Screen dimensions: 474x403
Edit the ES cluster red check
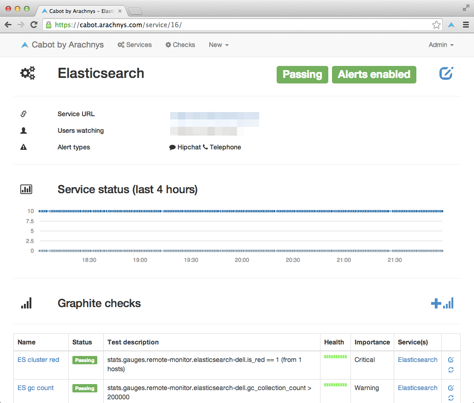click(451, 360)
